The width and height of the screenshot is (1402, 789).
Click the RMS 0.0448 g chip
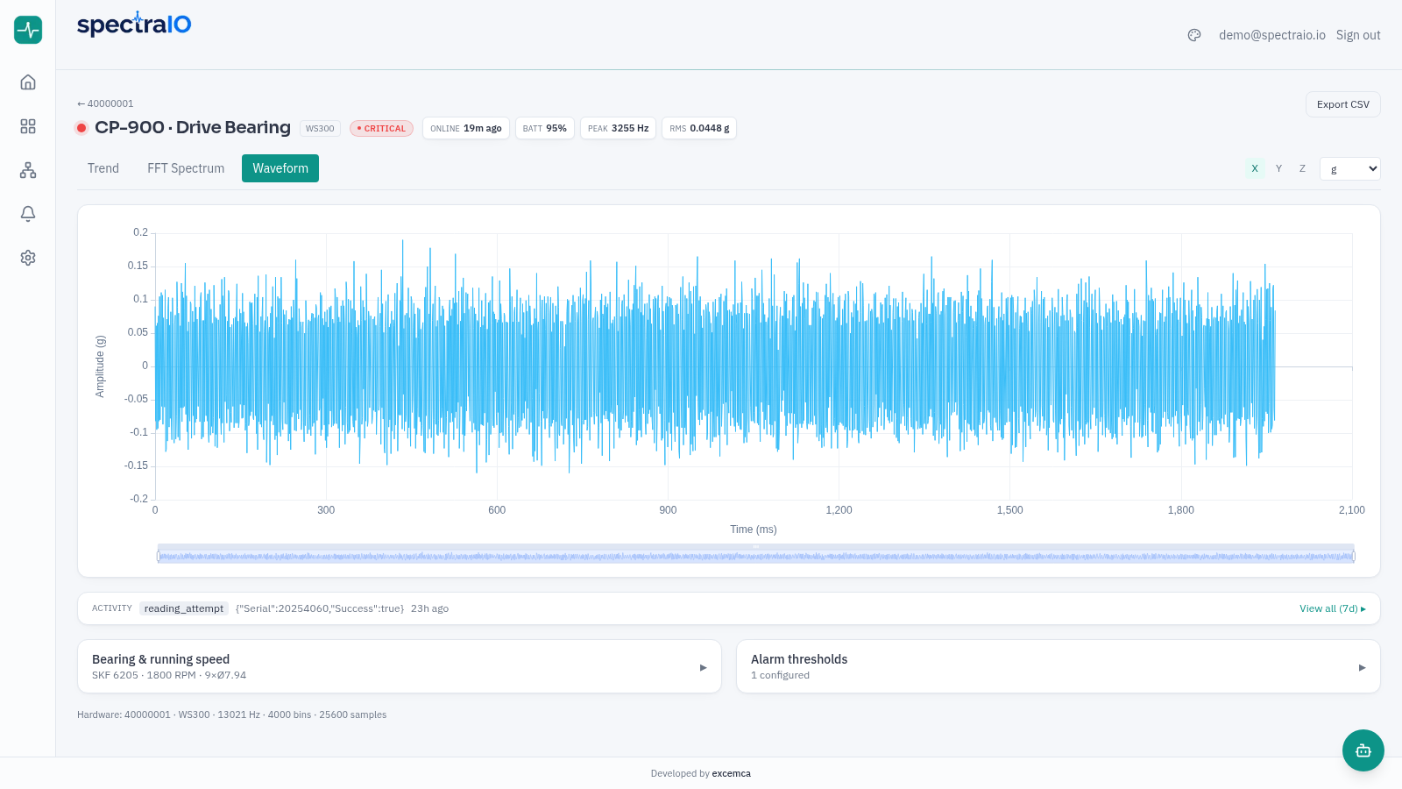point(699,128)
